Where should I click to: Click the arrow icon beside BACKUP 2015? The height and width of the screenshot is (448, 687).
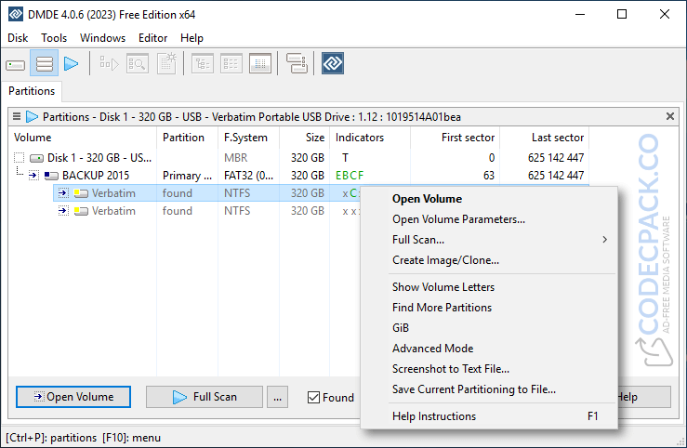pyautogui.click(x=33, y=176)
